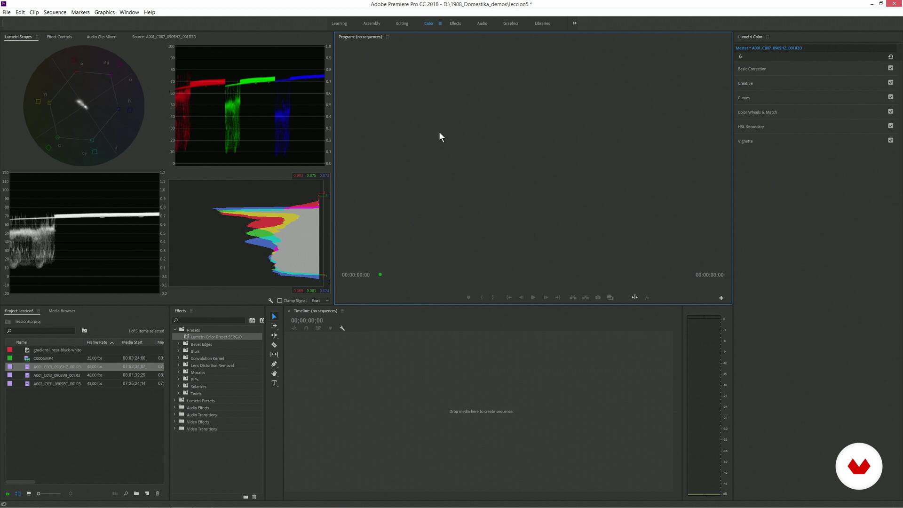Open the HSL Secondary section
903x508 pixels.
click(751, 127)
